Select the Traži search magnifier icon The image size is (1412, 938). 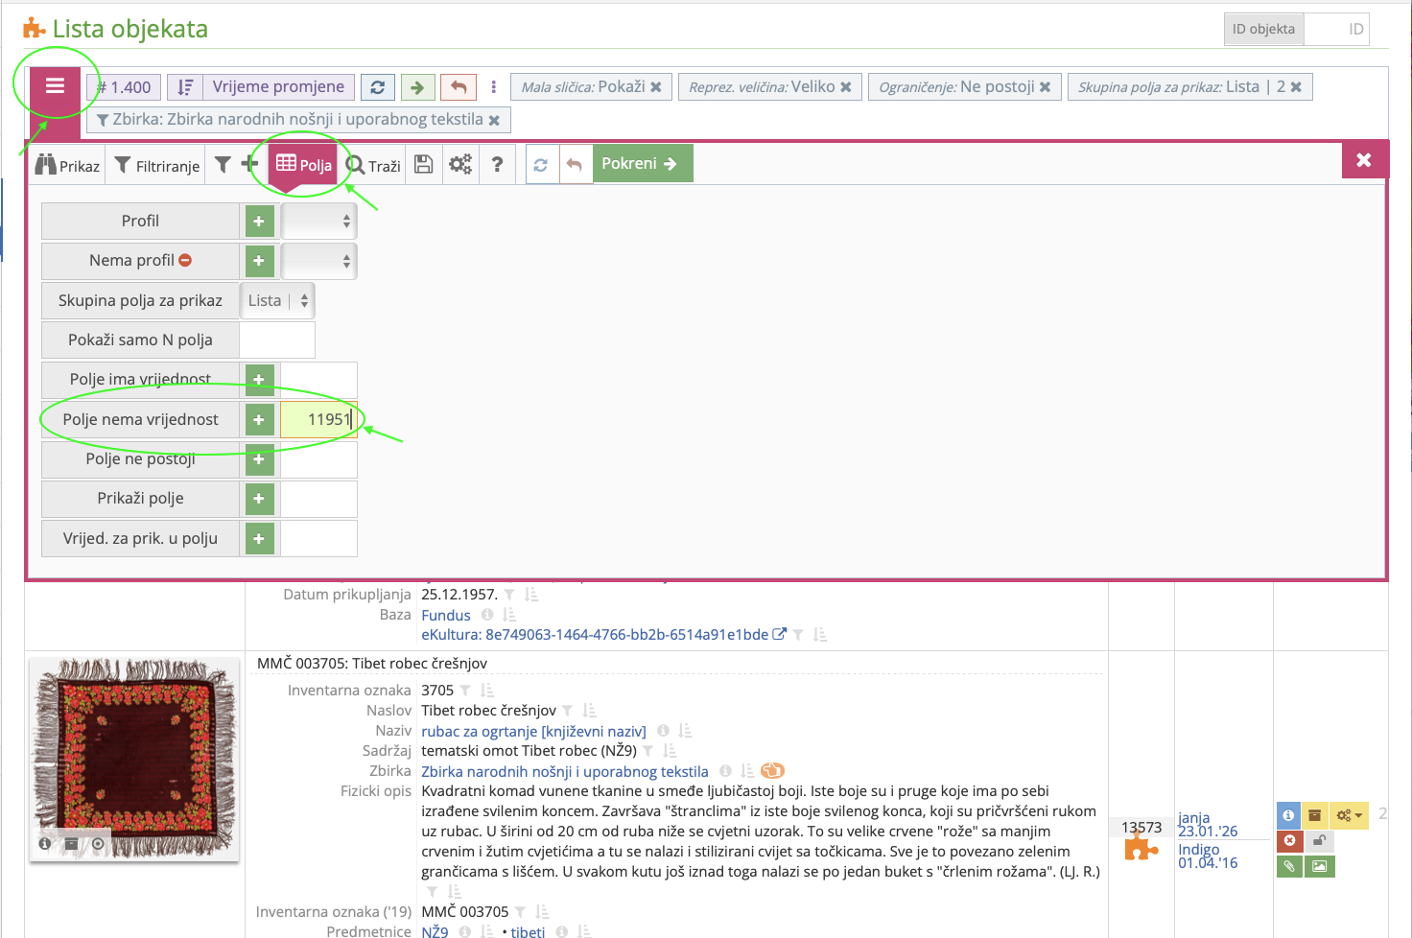356,164
